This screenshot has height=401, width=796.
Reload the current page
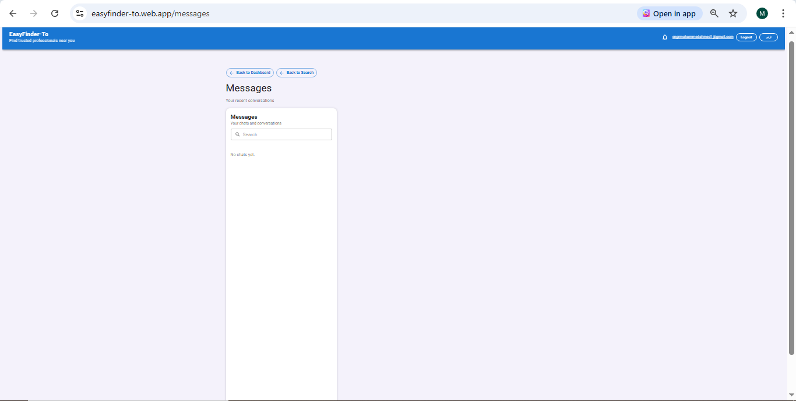pos(55,13)
